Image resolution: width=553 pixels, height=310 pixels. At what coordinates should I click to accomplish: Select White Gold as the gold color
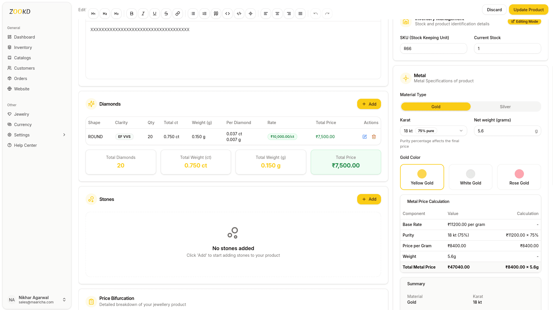(470, 177)
